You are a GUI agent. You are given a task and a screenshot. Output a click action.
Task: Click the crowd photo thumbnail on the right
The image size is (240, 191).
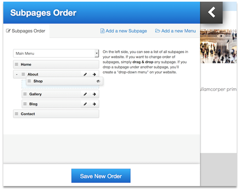(x=218, y=46)
